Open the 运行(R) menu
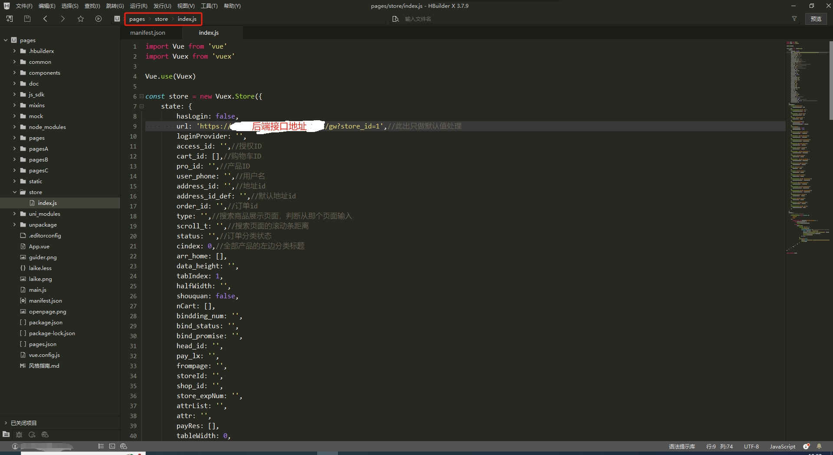833x455 pixels. tap(138, 6)
